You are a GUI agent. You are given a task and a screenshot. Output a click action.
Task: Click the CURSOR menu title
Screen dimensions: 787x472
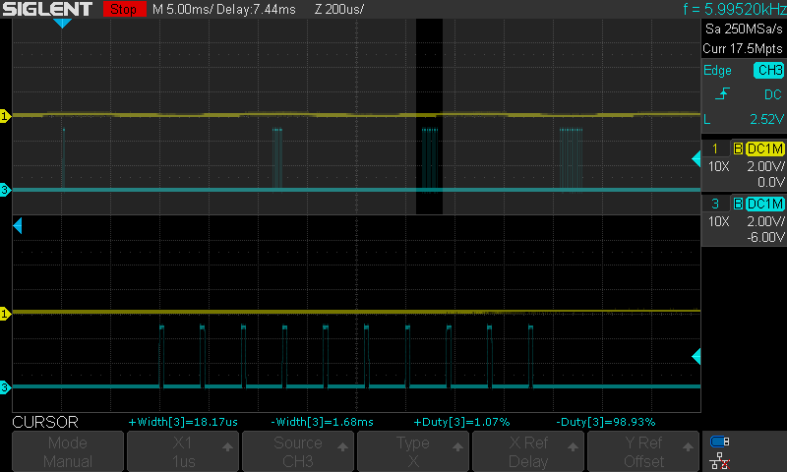(45, 423)
